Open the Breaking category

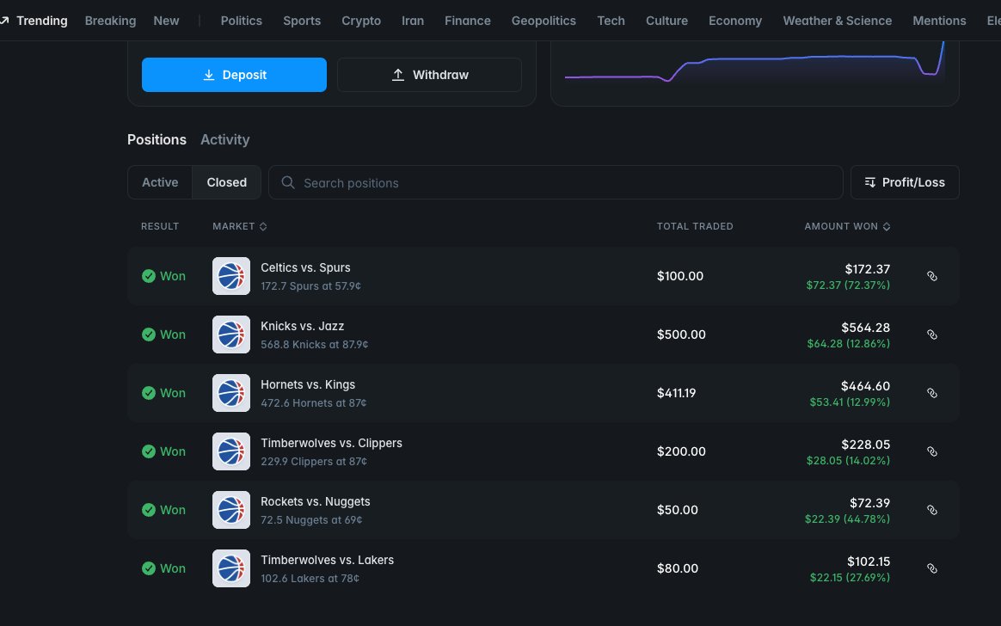(110, 21)
